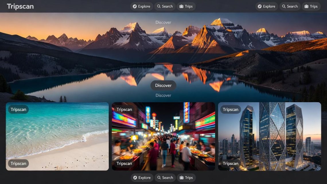Click lower Tripscan tag on skyscrapers card
Image resolution: width=327 pixels, height=184 pixels.
tap(230, 164)
